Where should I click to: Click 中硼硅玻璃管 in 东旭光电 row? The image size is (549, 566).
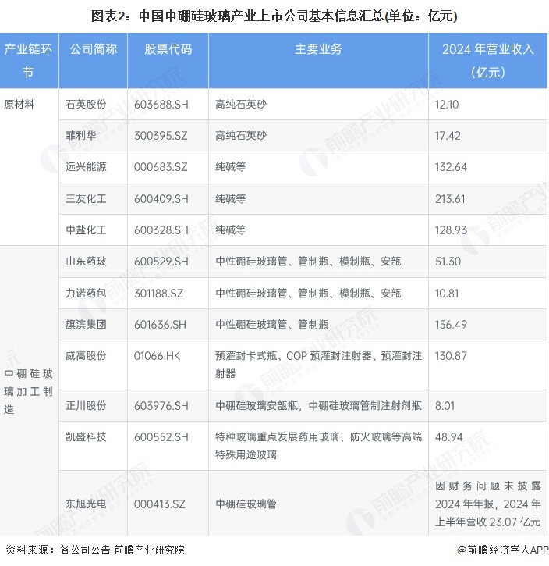(246, 504)
